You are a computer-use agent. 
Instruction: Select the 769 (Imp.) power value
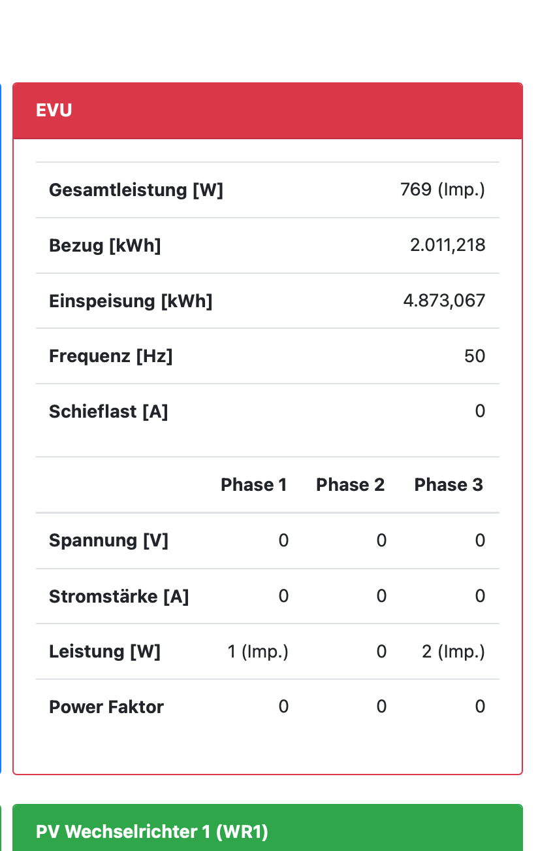click(442, 190)
